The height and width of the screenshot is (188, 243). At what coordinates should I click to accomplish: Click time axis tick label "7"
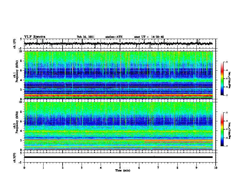tap(158, 168)
